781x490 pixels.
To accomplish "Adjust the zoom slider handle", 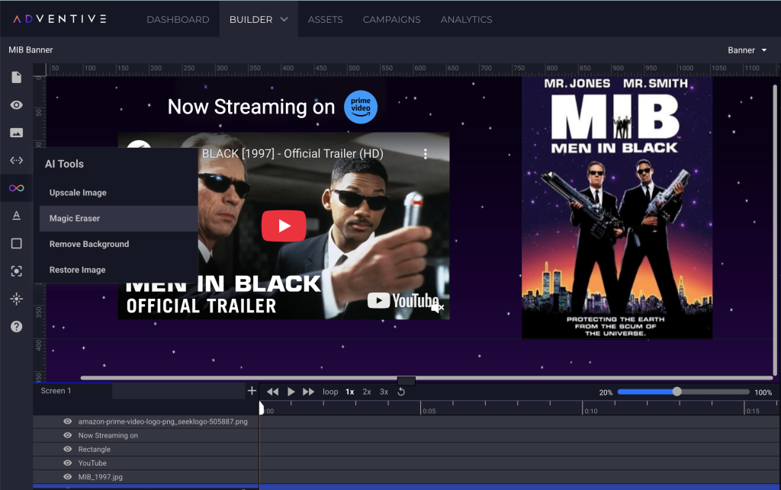I will pos(677,392).
